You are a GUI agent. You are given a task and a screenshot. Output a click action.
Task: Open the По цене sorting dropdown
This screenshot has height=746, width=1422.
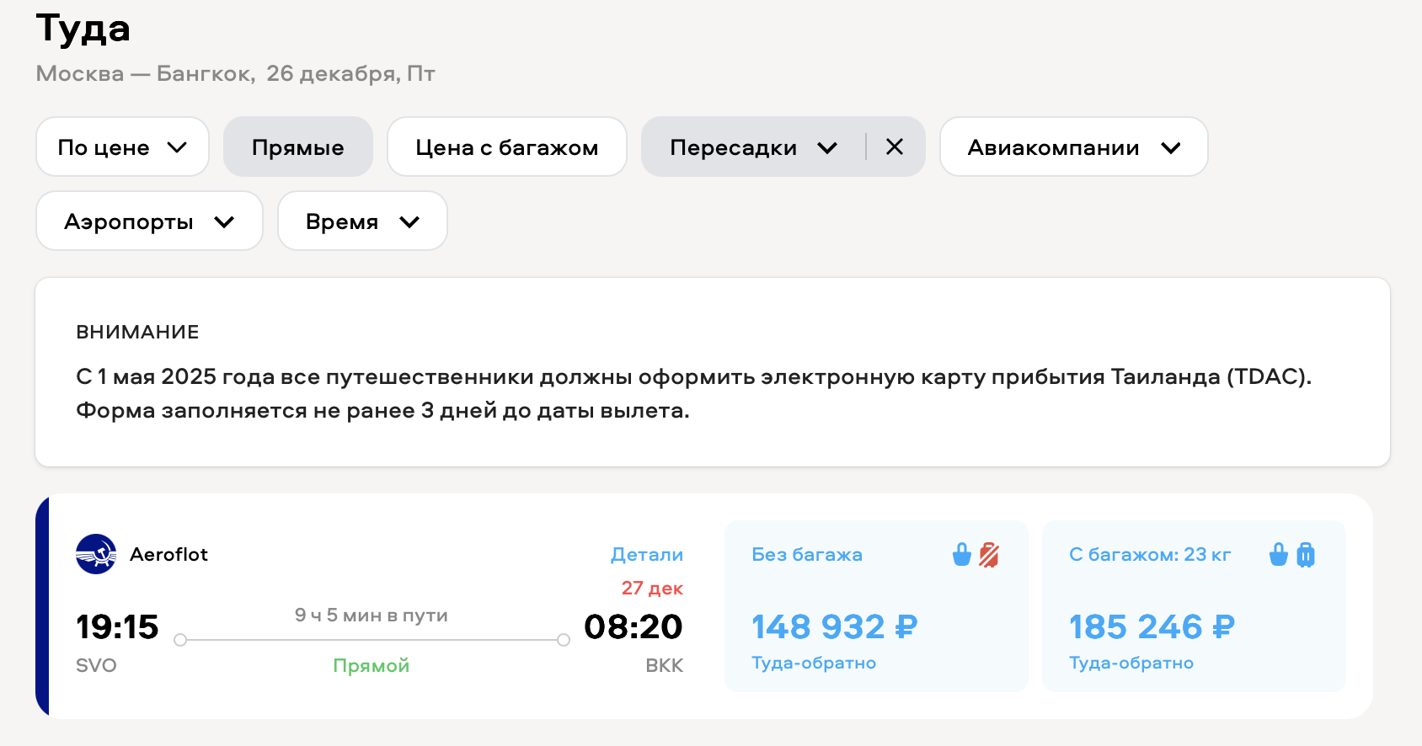tap(122, 147)
